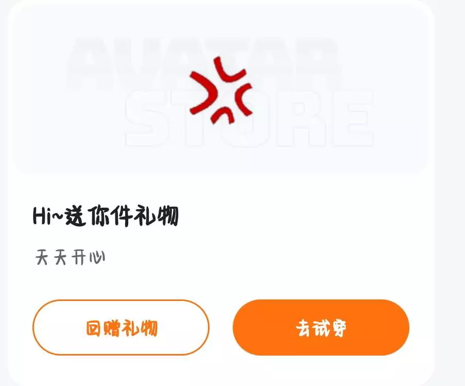This screenshot has height=386, width=465.
Task: Click the 开心 characters in the message
Action: click(89, 257)
